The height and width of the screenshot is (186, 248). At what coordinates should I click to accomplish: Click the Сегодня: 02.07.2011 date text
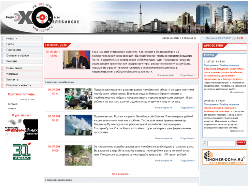click(x=219, y=38)
